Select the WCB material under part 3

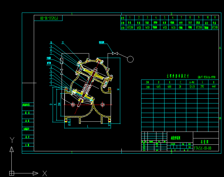pos(147,28)
